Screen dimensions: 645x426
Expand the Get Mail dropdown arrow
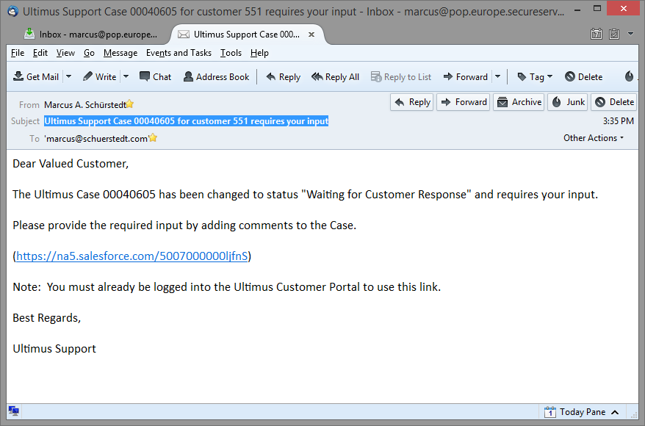tap(69, 76)
